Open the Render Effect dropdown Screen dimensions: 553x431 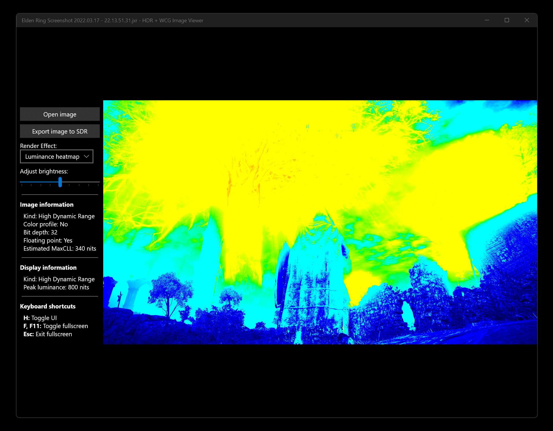click(57, 156)
